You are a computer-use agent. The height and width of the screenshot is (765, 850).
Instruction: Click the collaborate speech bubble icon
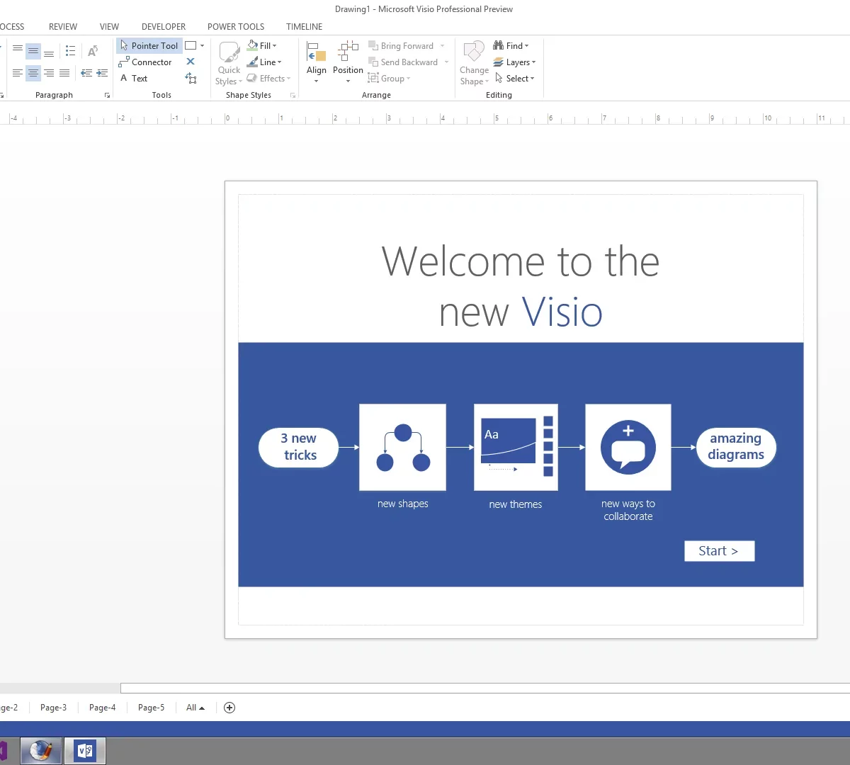coord(628,447)
